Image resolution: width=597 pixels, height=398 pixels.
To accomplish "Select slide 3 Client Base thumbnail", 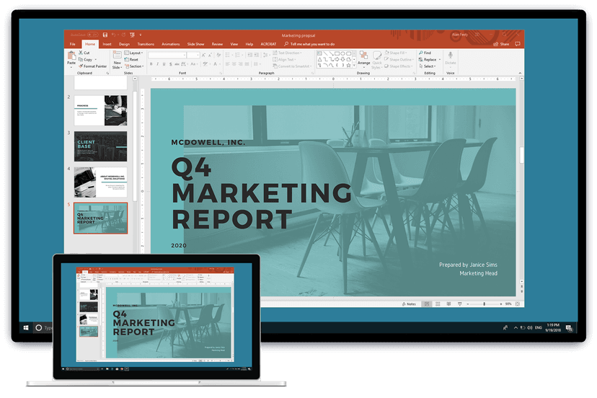I will coord(100,144).
